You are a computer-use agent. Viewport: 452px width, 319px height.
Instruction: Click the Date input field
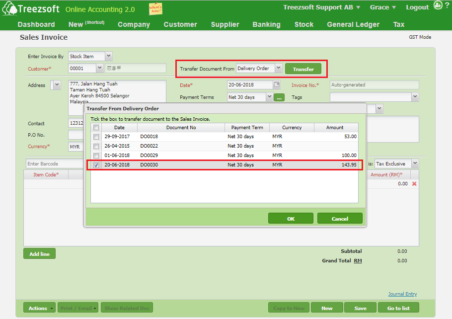[x=250, y=84]
